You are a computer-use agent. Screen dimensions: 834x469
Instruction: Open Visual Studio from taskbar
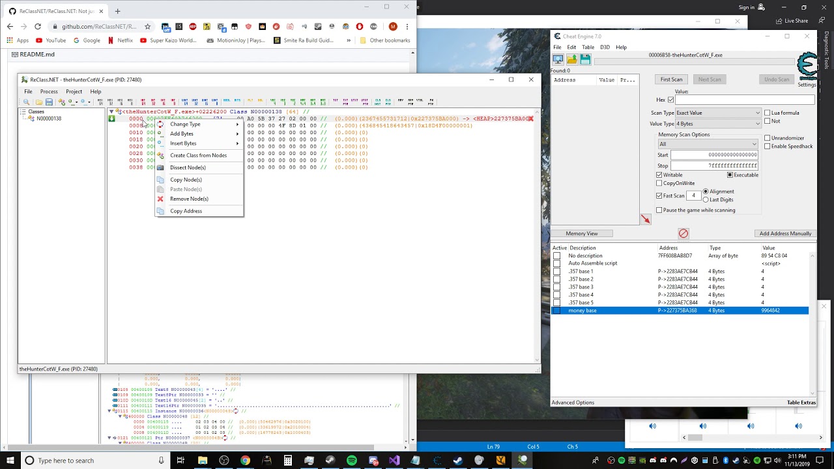pos(394,461)
